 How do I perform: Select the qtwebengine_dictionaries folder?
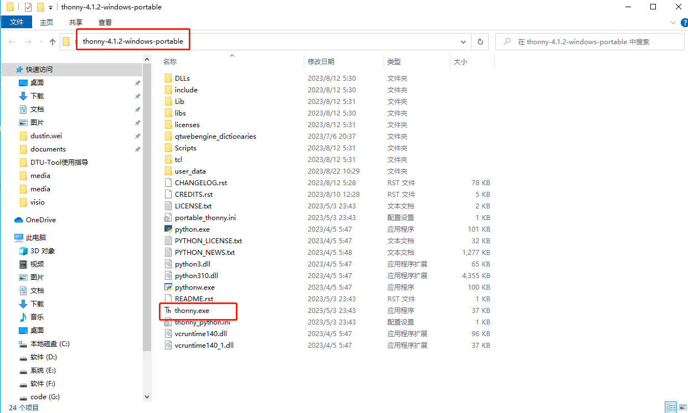(x=215, y=136)
